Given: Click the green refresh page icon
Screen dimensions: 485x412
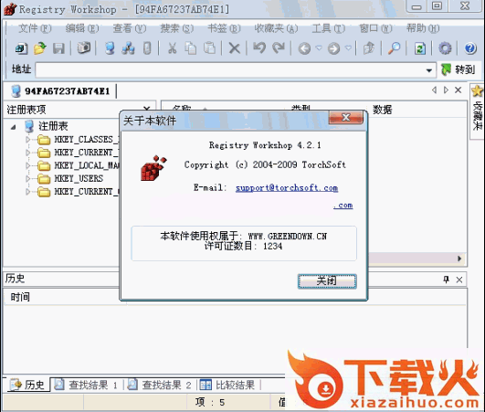Looking at the screenshot, I should coord(420,48).
